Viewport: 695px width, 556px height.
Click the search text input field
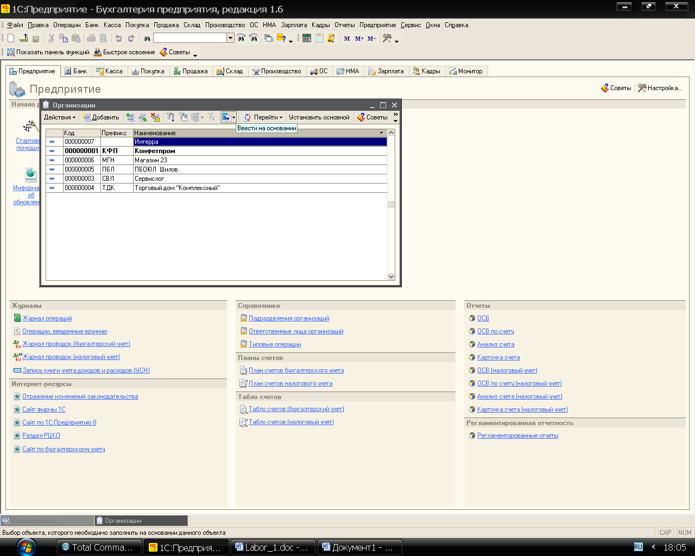click(x=190, y=38)
